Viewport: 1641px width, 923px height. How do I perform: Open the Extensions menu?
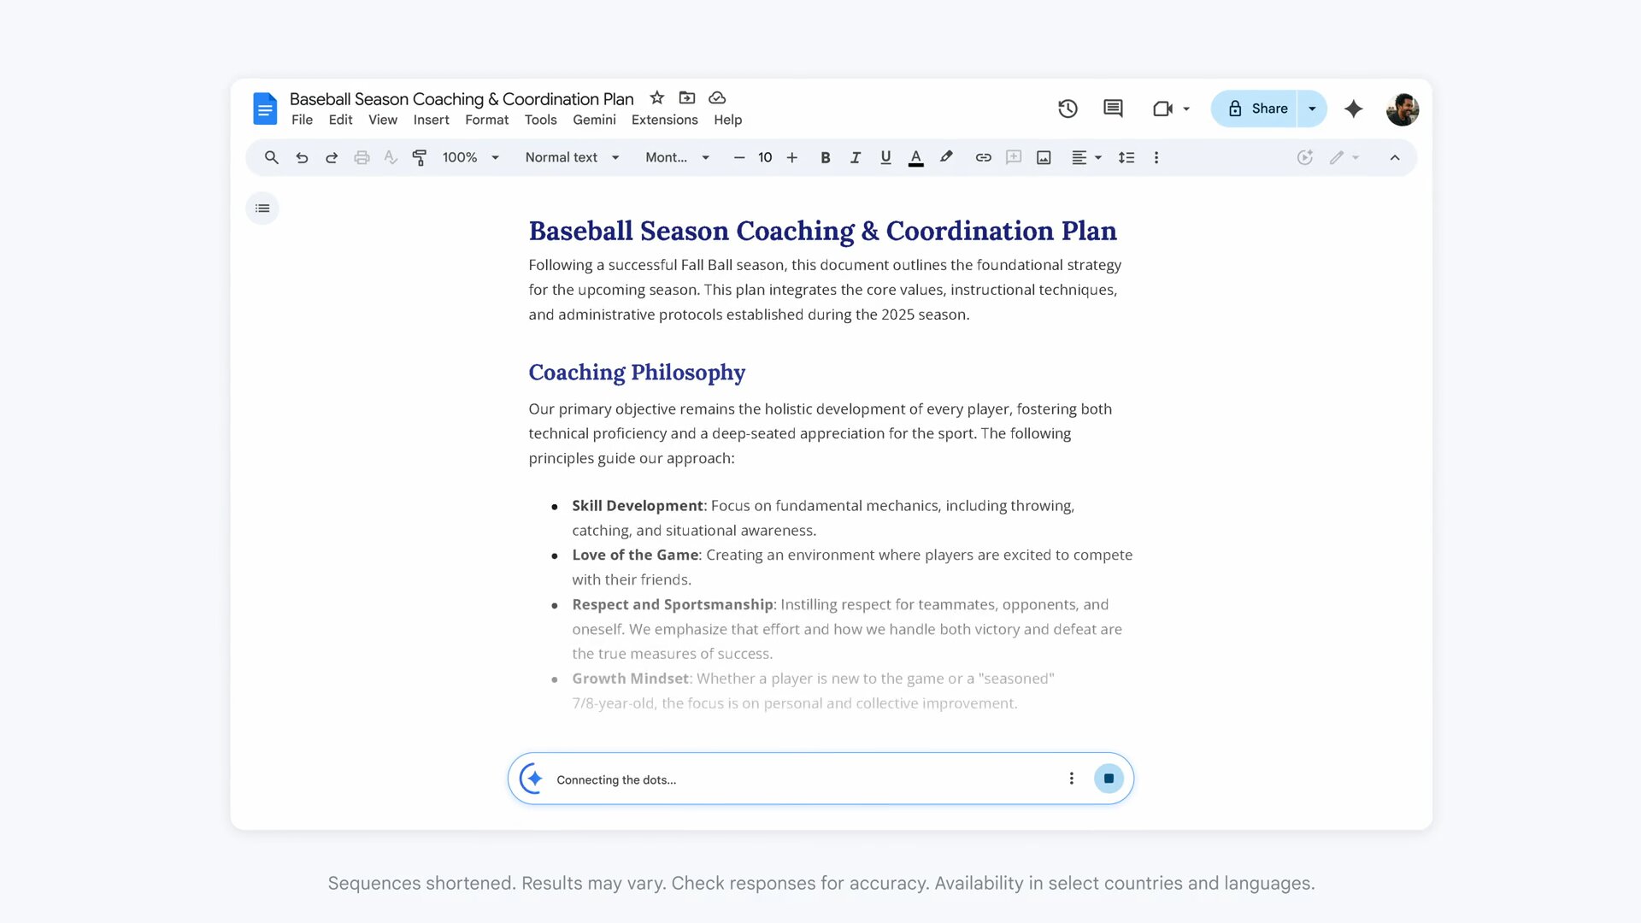point(664,120)
